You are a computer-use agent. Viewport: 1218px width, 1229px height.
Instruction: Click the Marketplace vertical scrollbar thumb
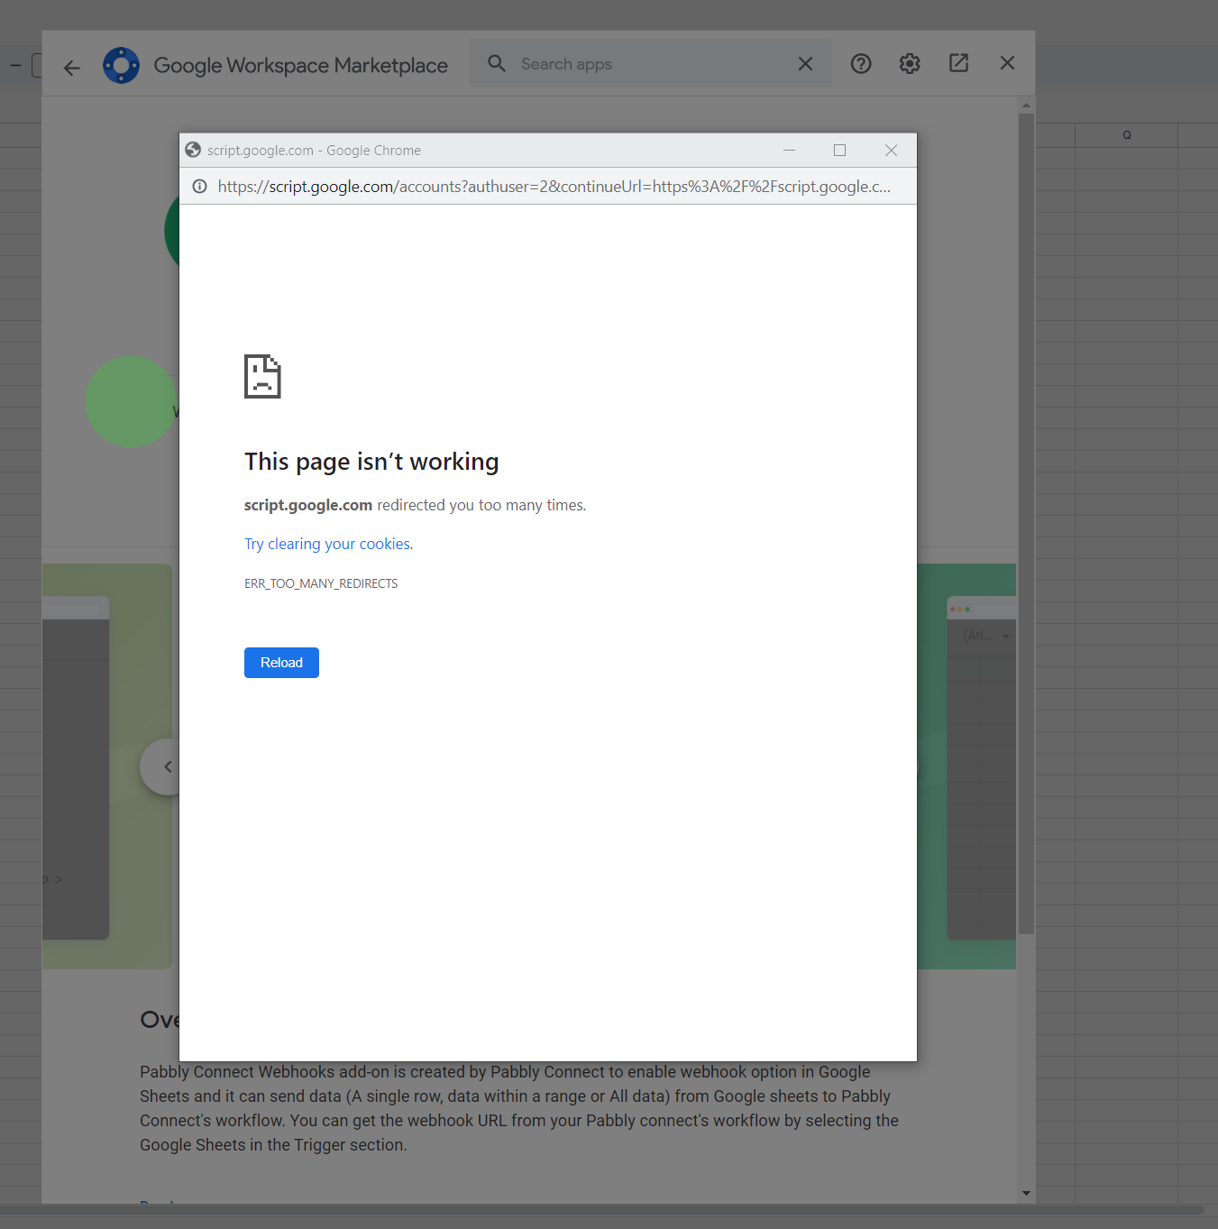[1026, 523]
